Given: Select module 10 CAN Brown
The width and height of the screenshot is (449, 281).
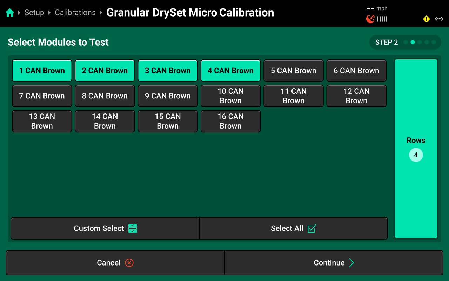Looking at the screenshot, I should click(231, 96).
